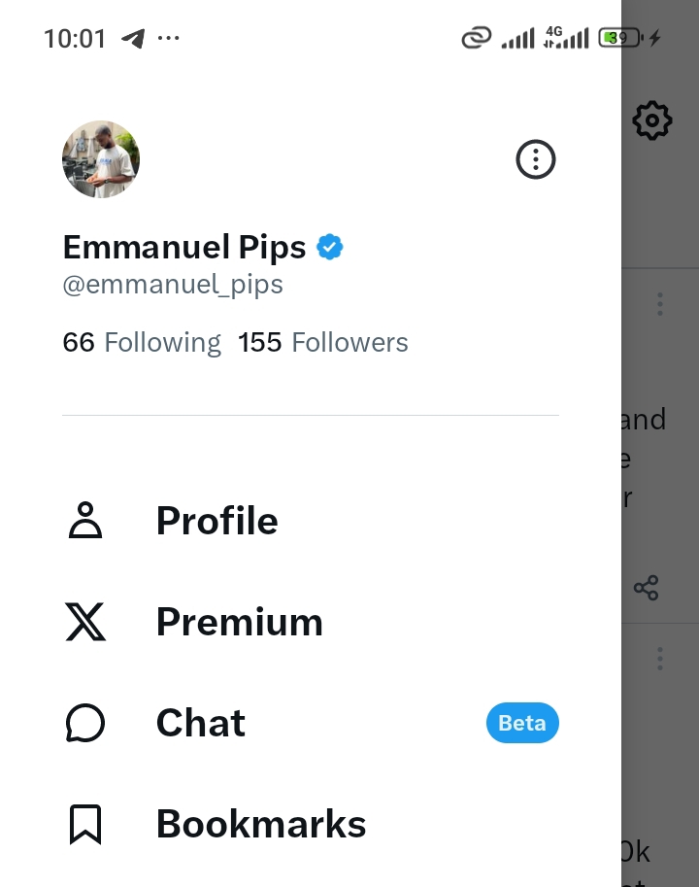Tap the profile person icon
This screenshot has height=887, width=699.
coord(85,520)
